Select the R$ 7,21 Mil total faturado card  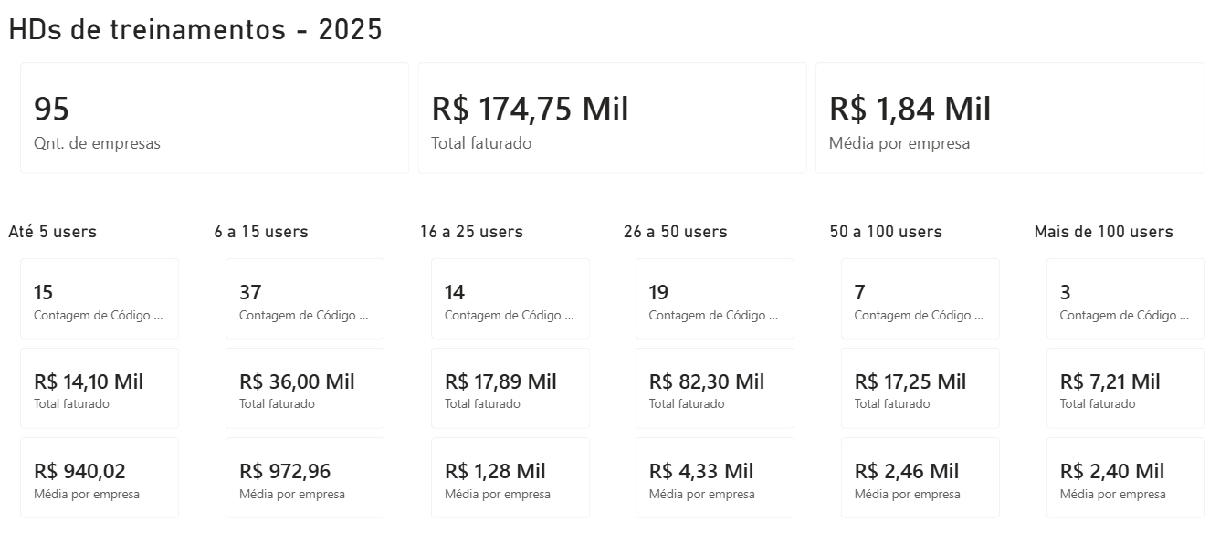(1125, 388)
